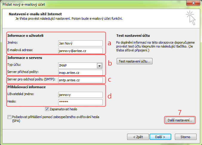Click the Uživatelské jméno text box
202x145 pixels.
point(80,95)
